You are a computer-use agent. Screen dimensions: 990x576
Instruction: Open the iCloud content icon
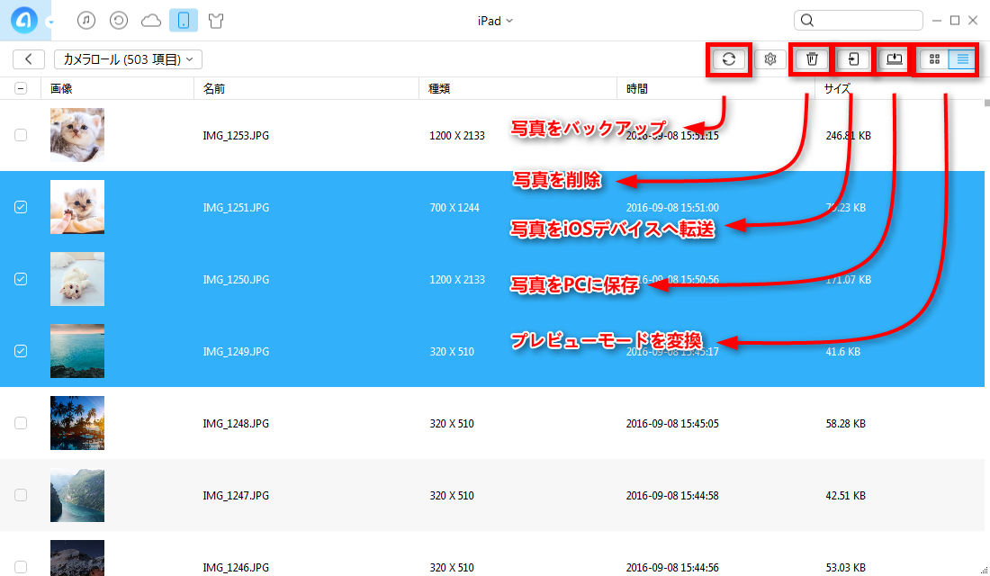pyautogui.click(x=151, y=21)
